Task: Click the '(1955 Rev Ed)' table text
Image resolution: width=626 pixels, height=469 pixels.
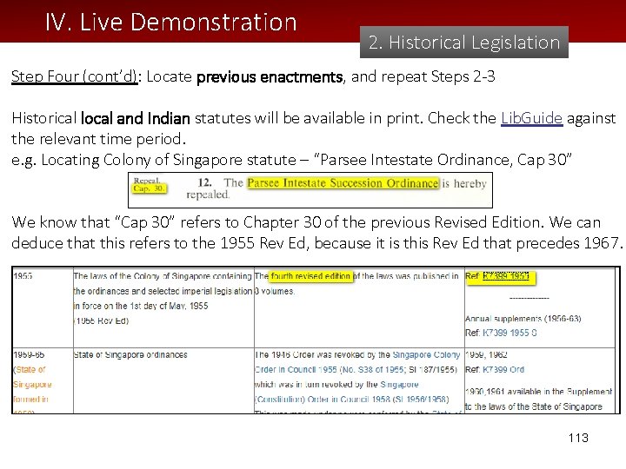Action: click(x=101, y=320)
